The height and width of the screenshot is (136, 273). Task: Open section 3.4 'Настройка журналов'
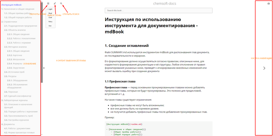[x=16, y=120]
